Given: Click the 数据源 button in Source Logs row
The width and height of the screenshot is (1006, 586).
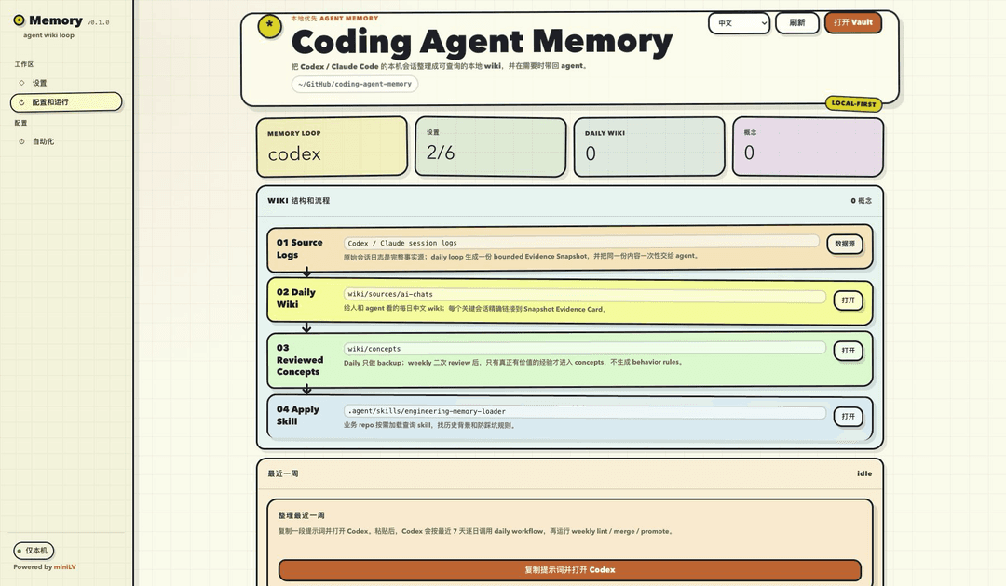Looking at the screenshot, I should coord(845,244).
